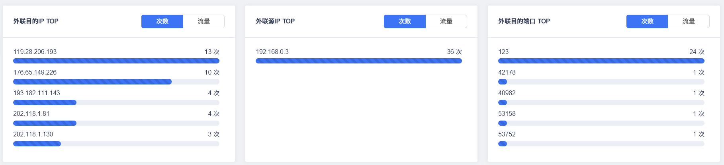Click IP address 193.182.111.143
The image size is (724, 165).
pos(37,93)
